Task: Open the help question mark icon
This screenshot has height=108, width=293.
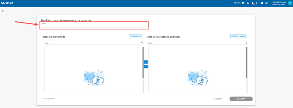Action: pyautogui.click(x=262, y=3)
